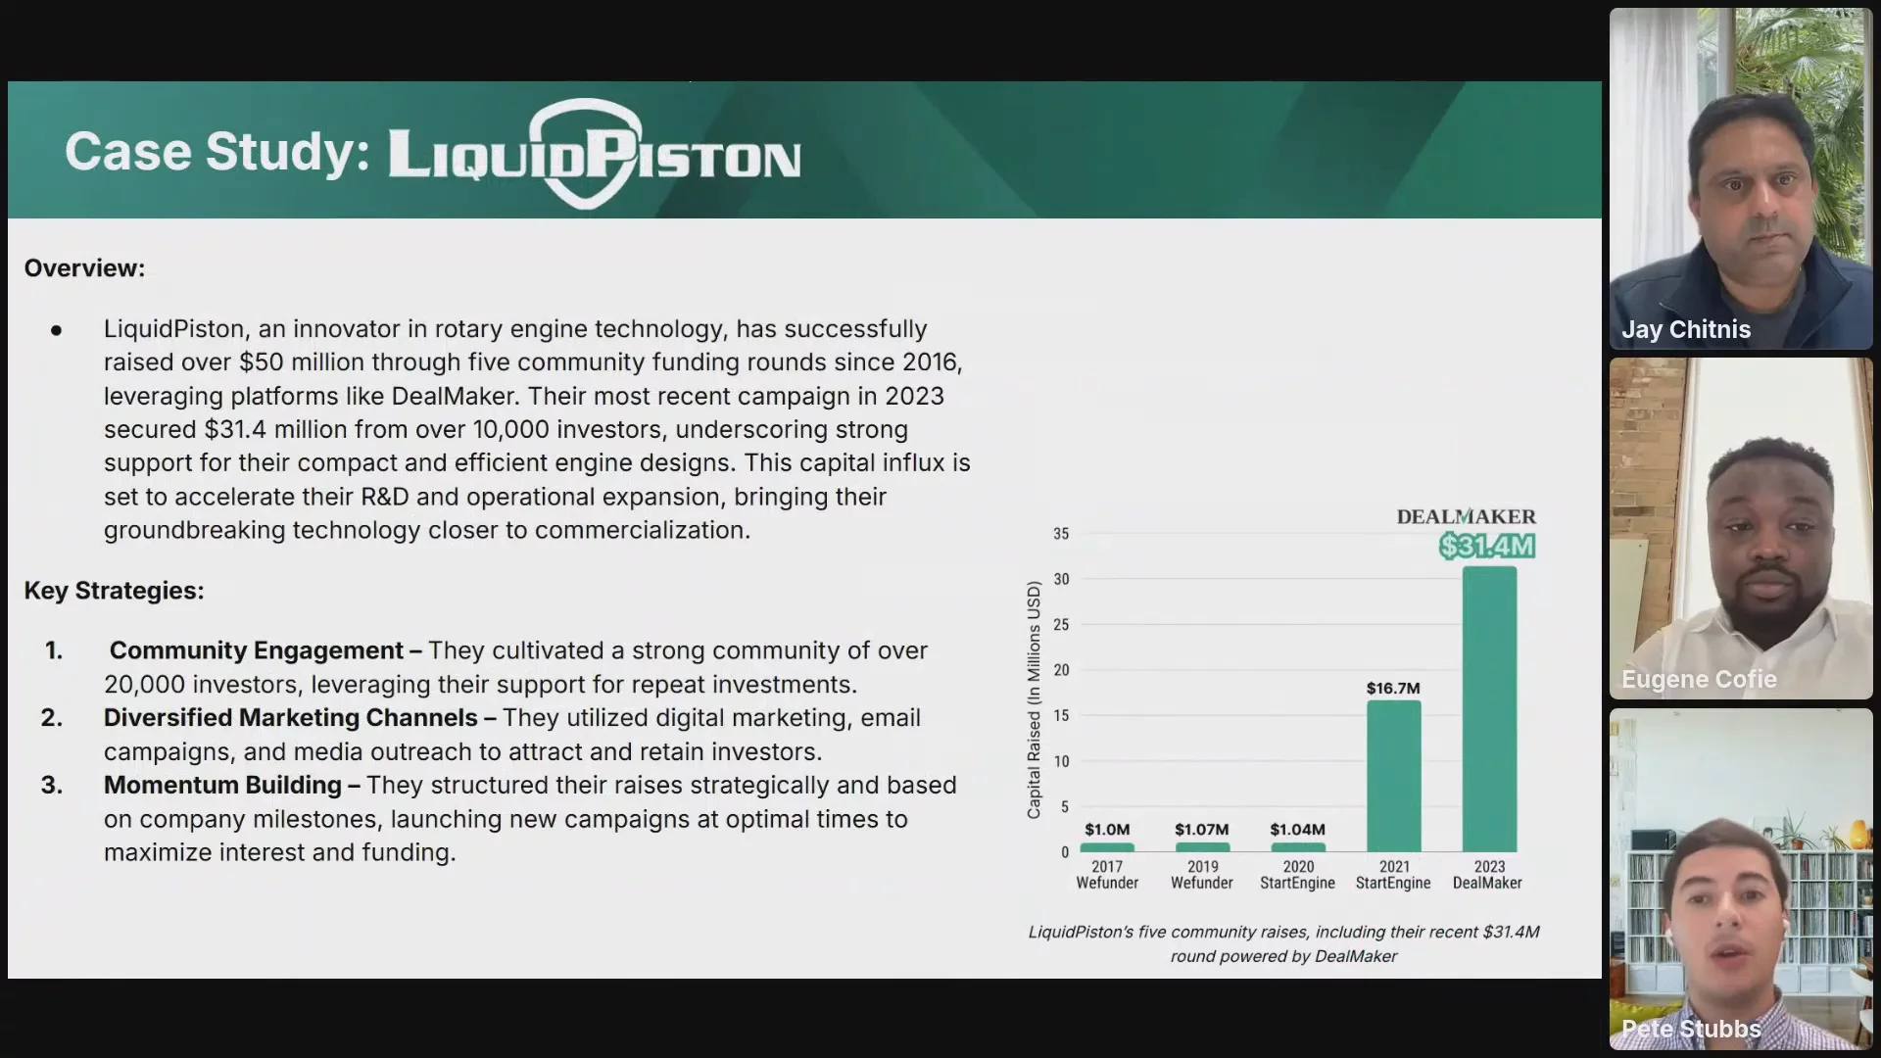Click '2020 StartEngine' axis label
The image size is (1881, 1058).
pos(1298,875)
